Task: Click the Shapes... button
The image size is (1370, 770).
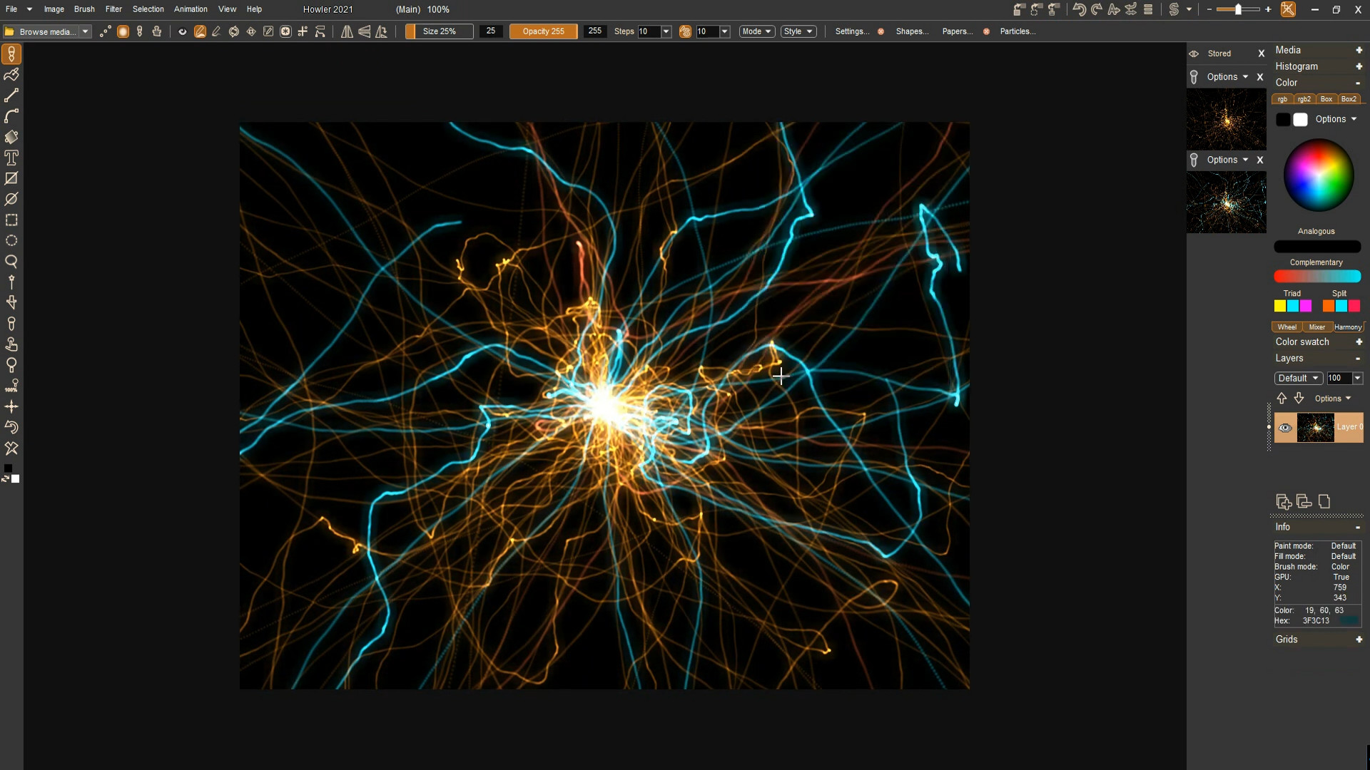Action: pos(911,31)
